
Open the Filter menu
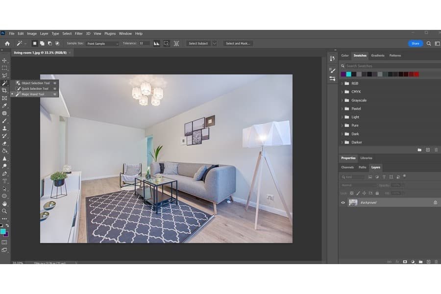(x=78, y=33)
